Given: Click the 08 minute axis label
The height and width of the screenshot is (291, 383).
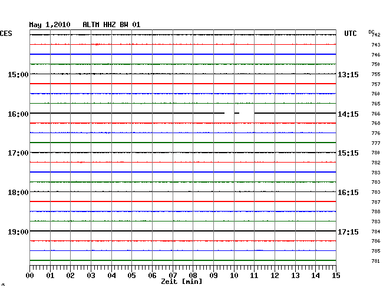Looking at the screenshot, I should [x=193, y=276].
